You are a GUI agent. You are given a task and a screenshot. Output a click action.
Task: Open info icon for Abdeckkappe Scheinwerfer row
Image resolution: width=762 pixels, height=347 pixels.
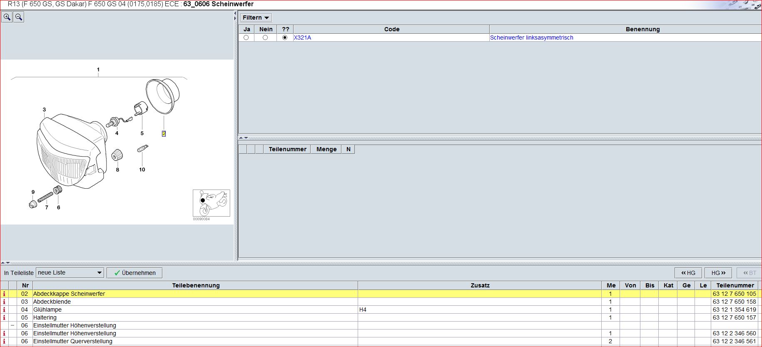pyautogui.click(x=4, y=294)
